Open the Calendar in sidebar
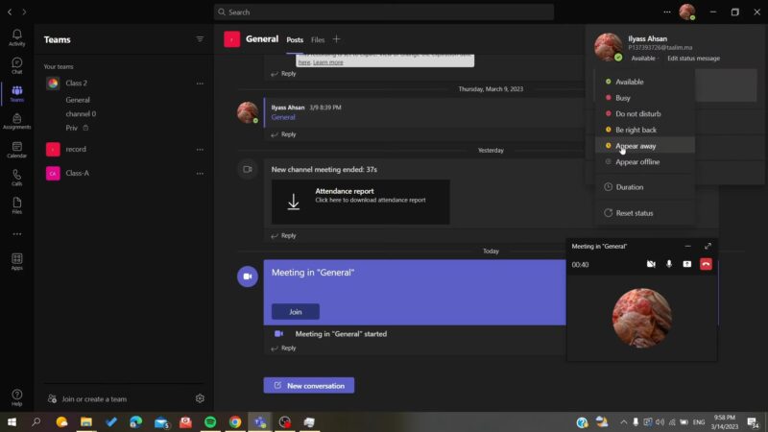 pos(16,150)
